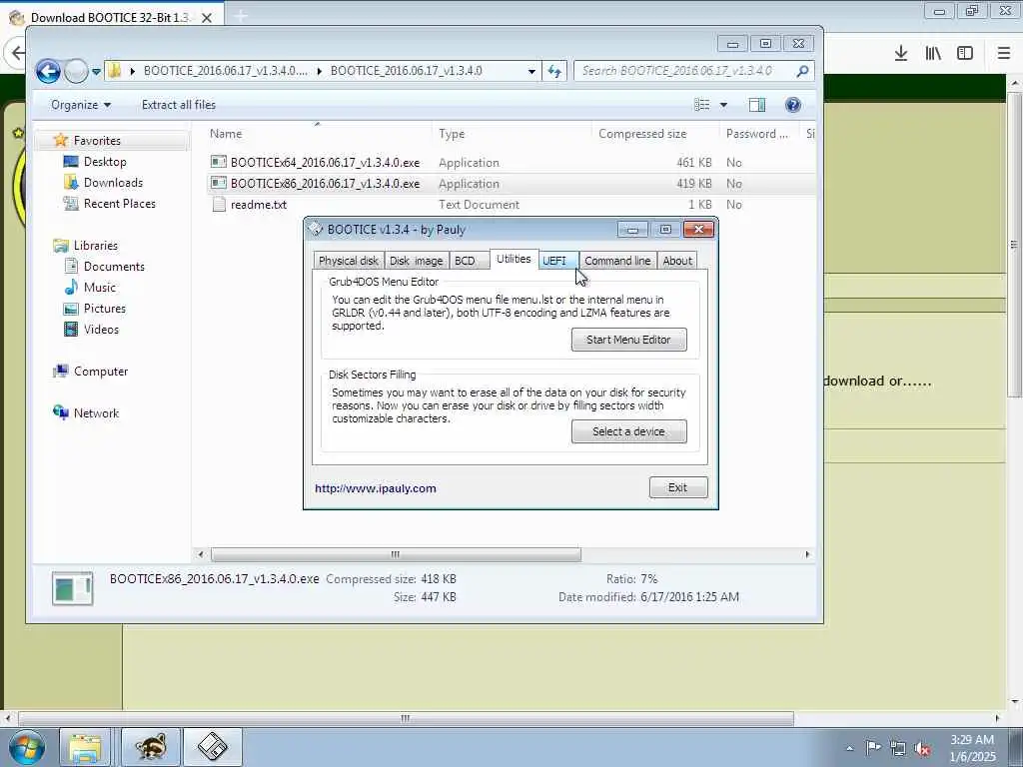Image resolution: width=1023 pixels, height=767 pixels.
Task: Click the browser back arrow
Action: (x=17, y=53)
